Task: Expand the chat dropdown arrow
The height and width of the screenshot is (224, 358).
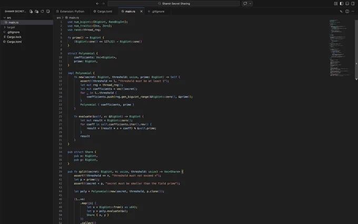Action: 250,4
